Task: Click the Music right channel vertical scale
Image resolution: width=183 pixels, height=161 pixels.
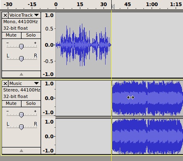Action: (49, 136)
